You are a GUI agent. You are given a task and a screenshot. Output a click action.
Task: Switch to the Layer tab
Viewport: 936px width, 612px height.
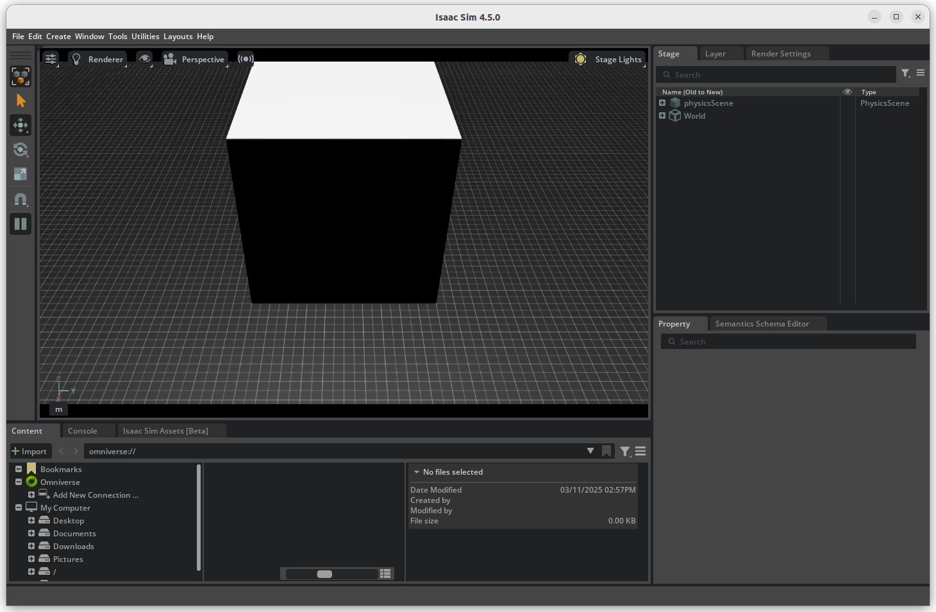point(715,54)
